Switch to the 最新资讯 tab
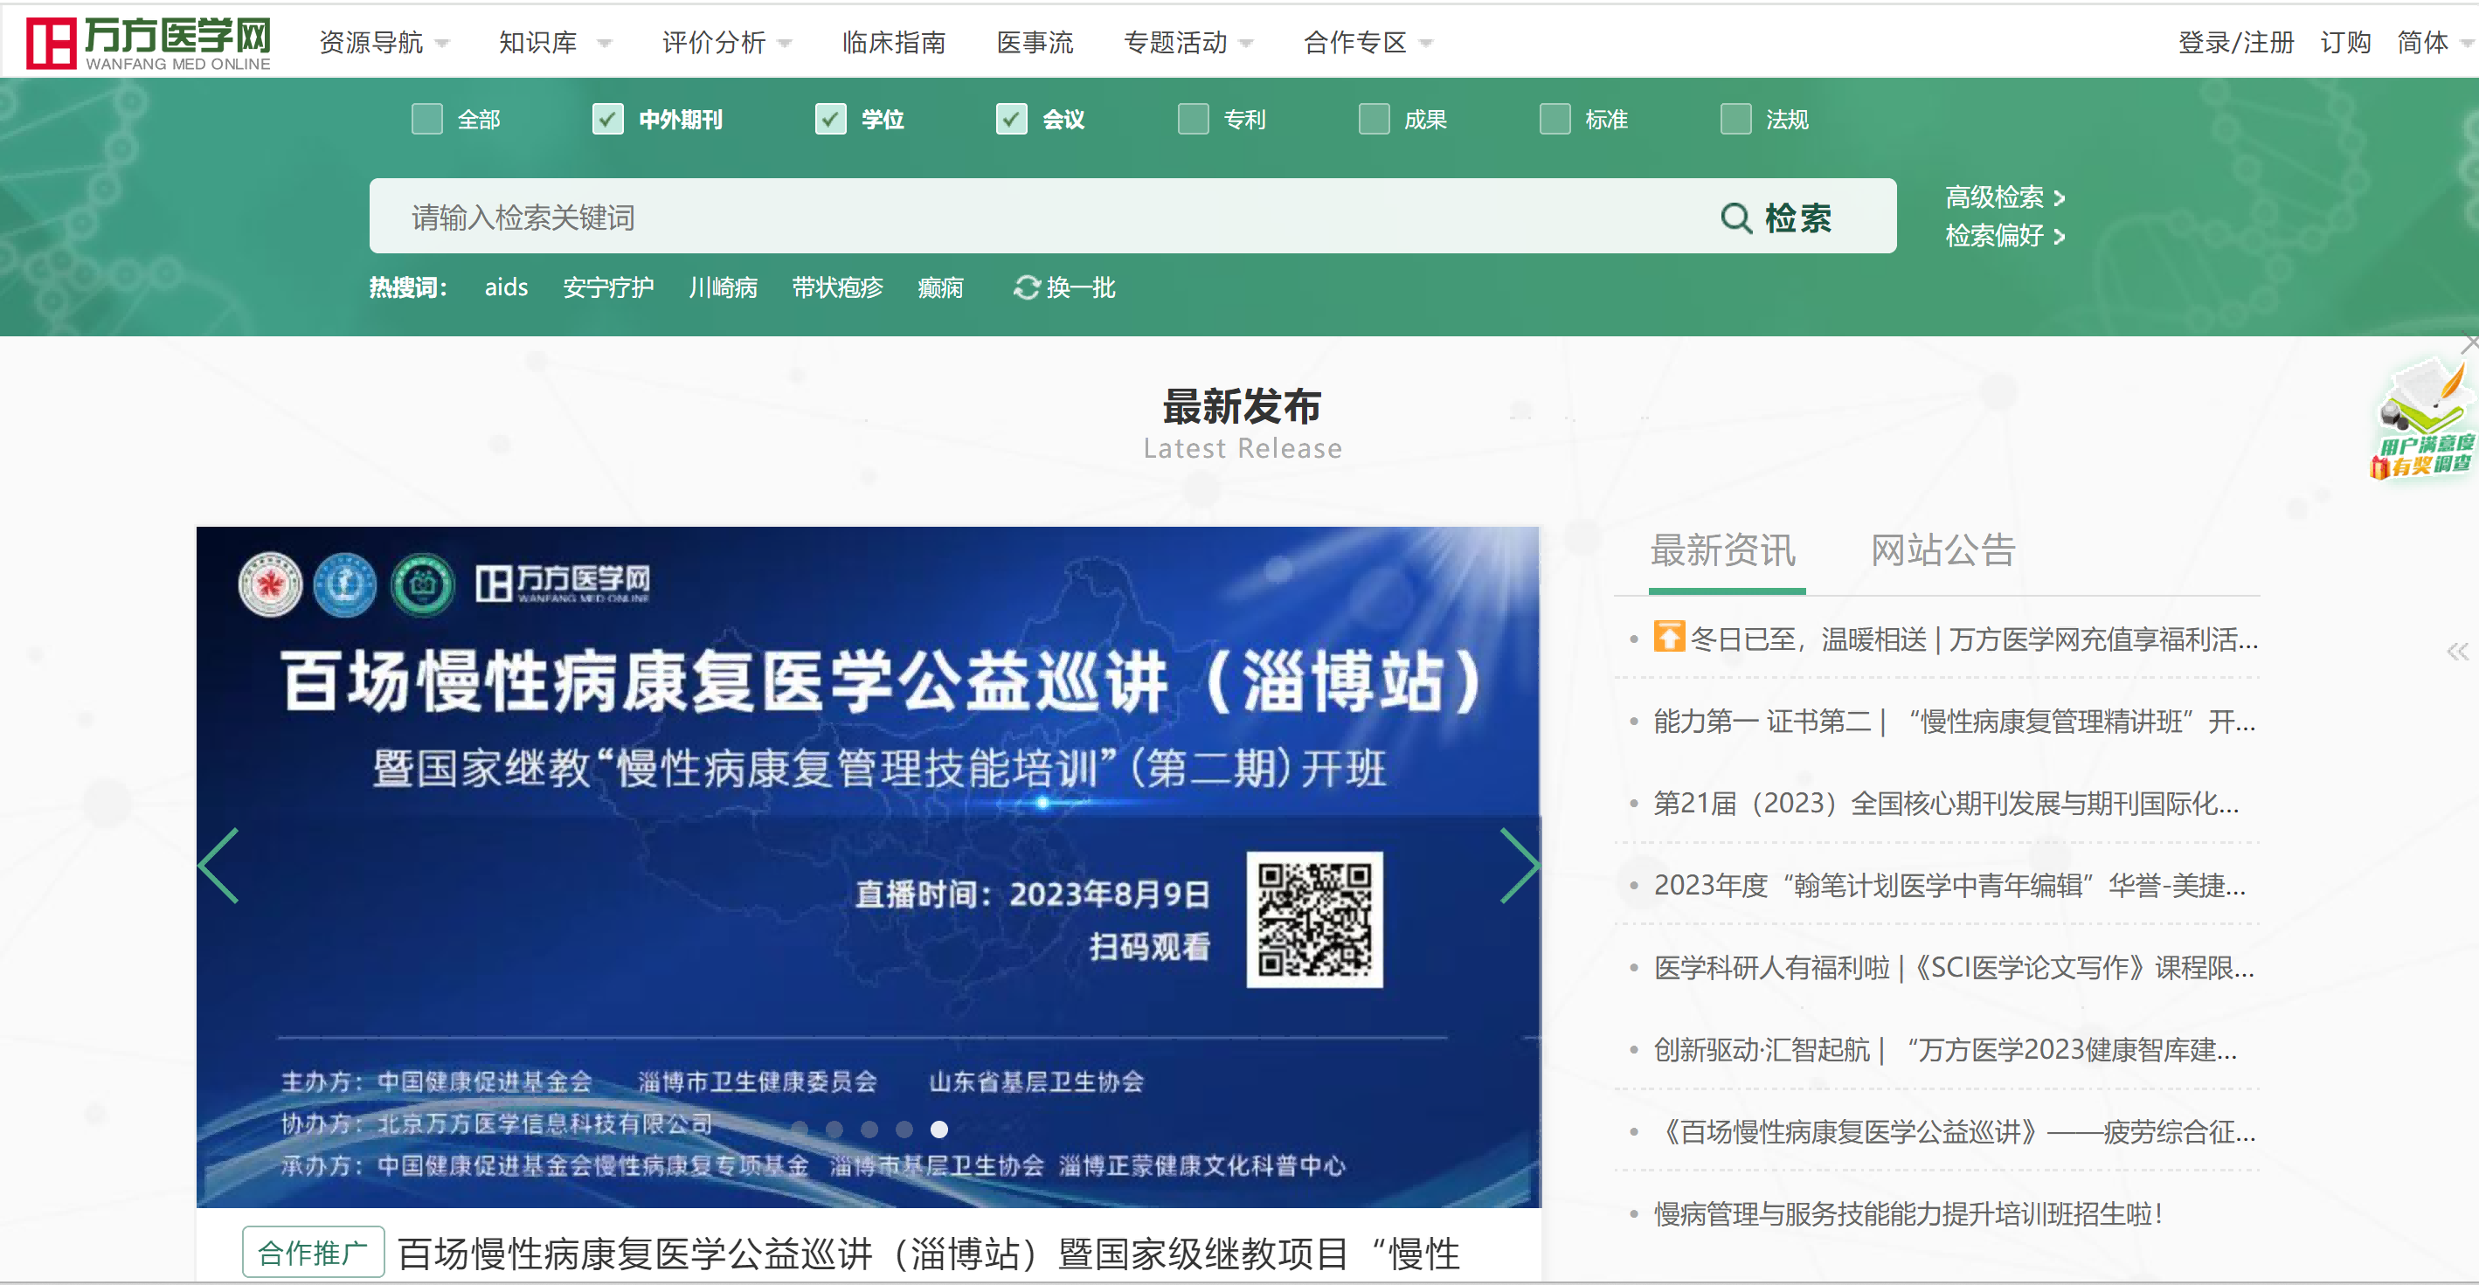The width and height of the screenshot is (2479, 1285). (1722, 550)
